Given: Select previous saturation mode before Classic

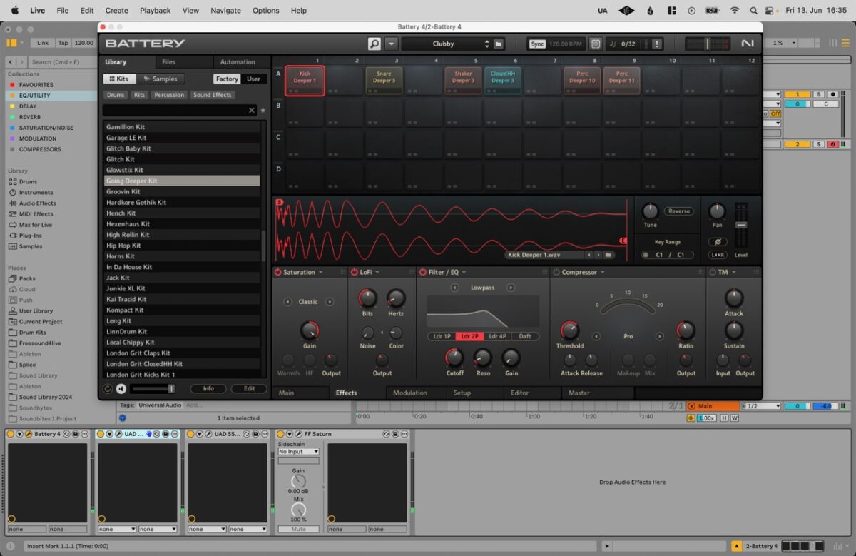Looking at the screenshot, I should pos(287,302).
